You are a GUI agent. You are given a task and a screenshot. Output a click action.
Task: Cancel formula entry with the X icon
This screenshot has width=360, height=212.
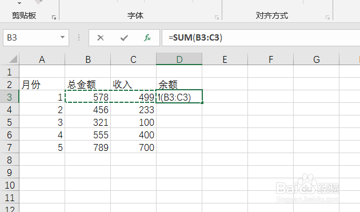(101, 38)
